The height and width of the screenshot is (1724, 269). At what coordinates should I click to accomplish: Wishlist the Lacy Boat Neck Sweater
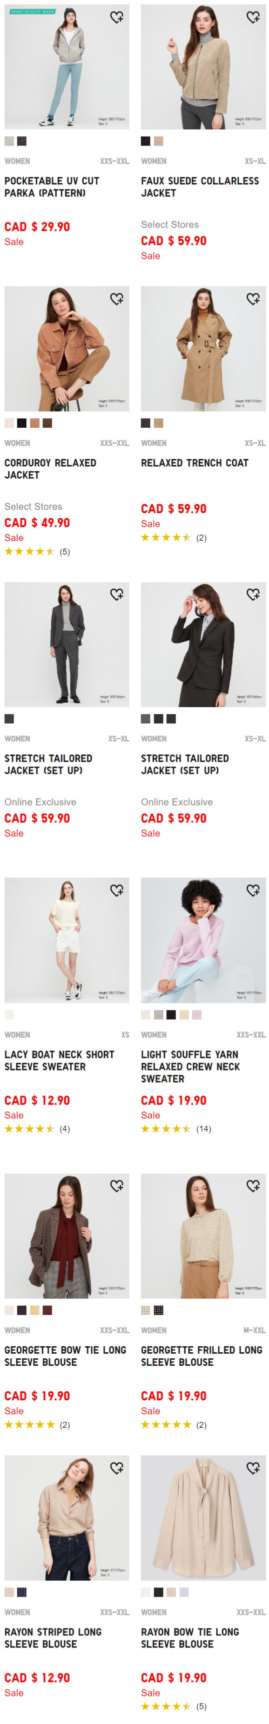[x=116, y=890]
